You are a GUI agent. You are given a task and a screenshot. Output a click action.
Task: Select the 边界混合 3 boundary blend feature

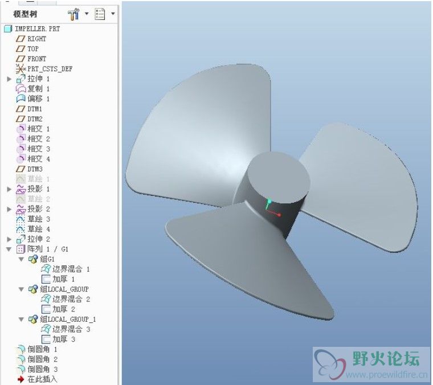pos(65,329)
